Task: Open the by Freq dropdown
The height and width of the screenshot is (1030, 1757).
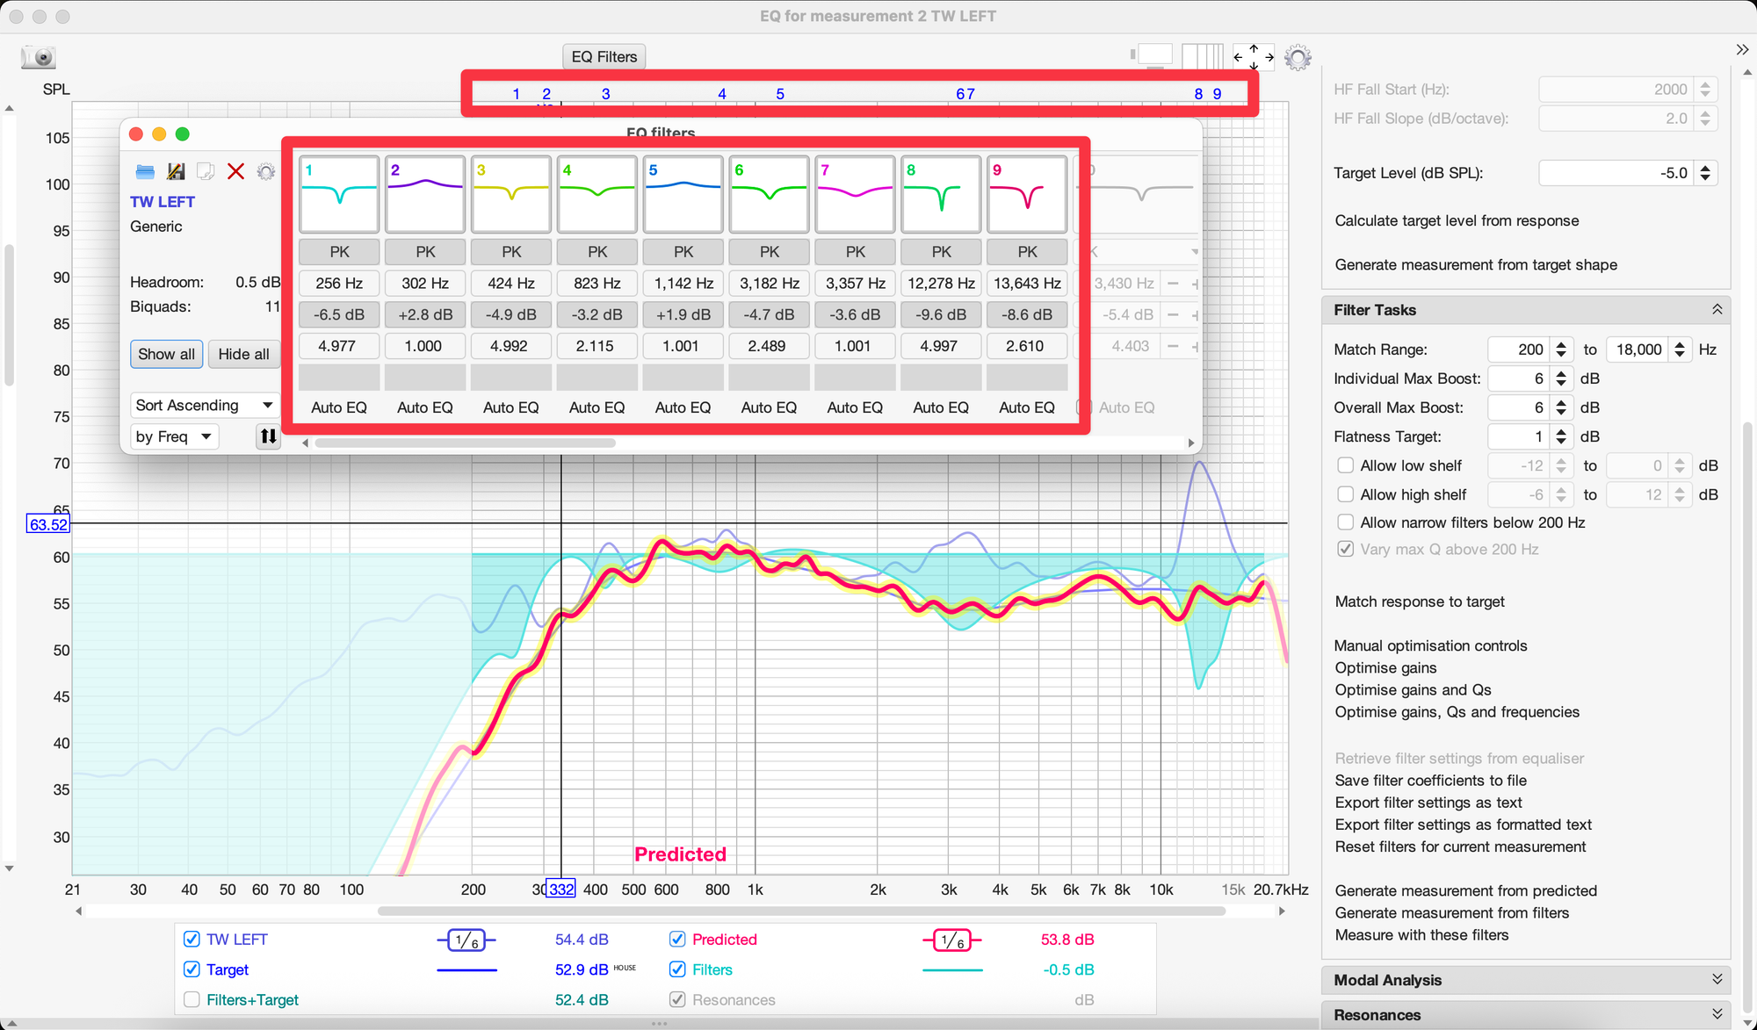Action: click(x=174, y=436)
